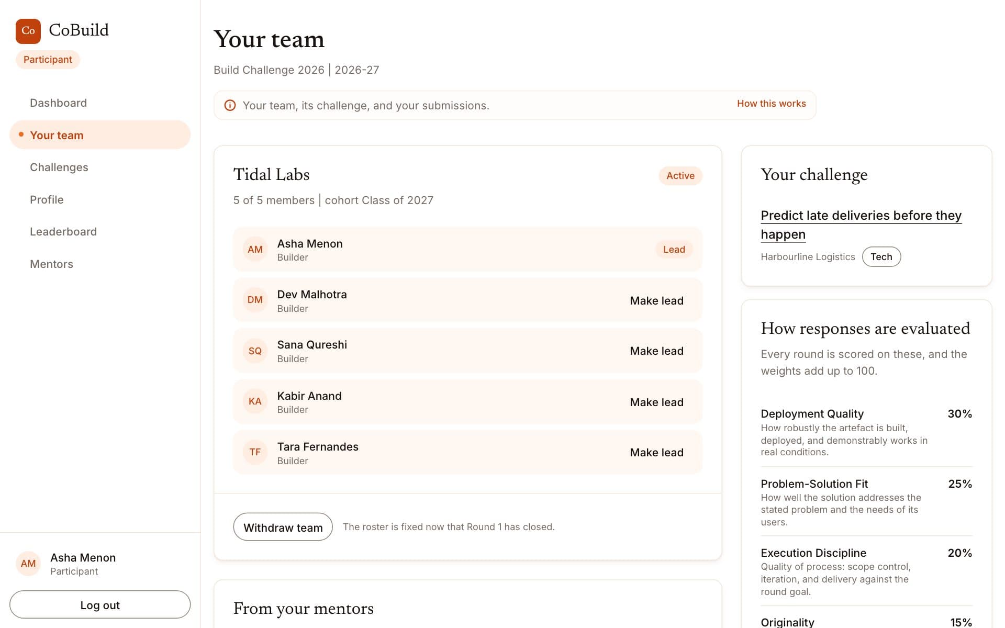The height and width of the screenshot is (628, 1005).
Task: Click Kabir Anand's KA avatar
Action: (x=255, y=401)
